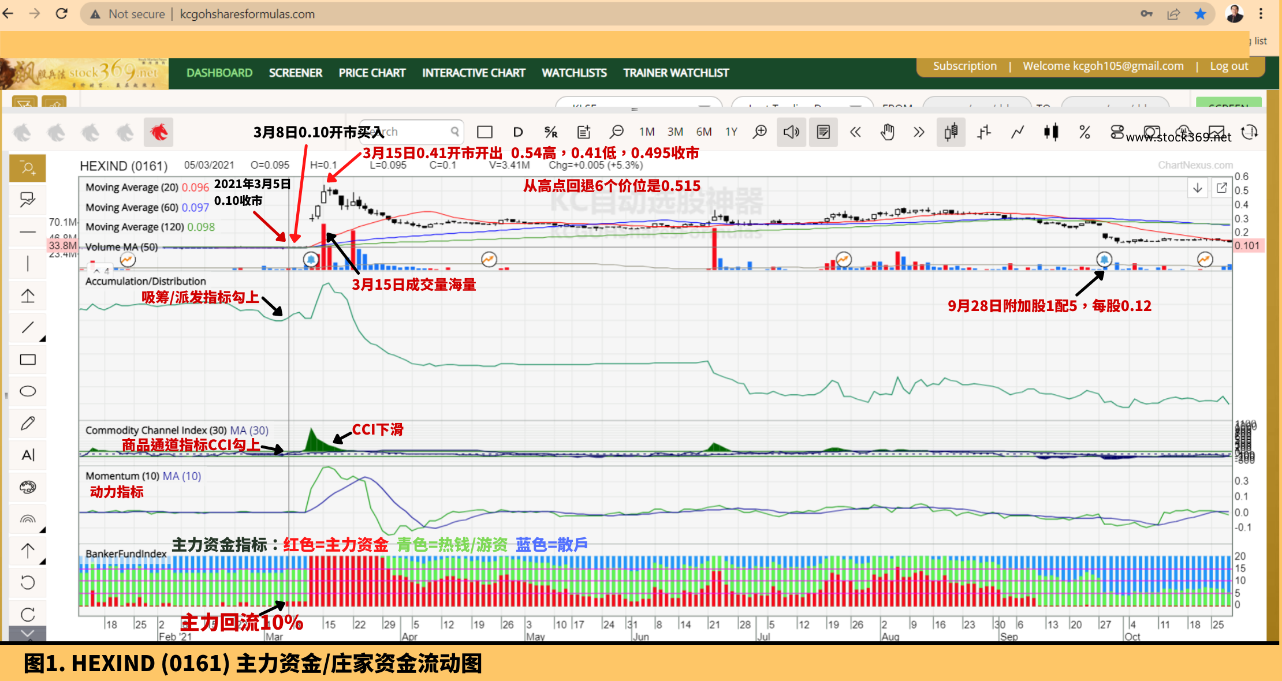The image size is (1282, 681).
Task: Toggle the sound alert speaker button
Action: [791, 132]
